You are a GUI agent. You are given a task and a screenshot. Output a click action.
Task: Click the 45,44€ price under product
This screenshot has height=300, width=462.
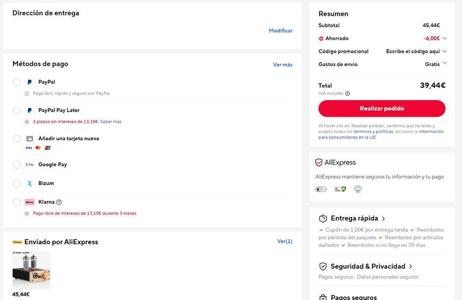coord(21,294)
